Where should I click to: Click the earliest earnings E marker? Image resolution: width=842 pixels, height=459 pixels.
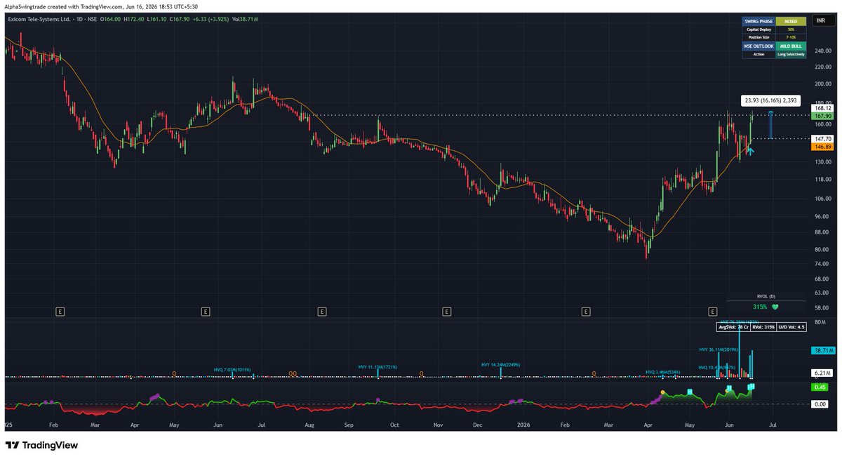coord(61,310)
